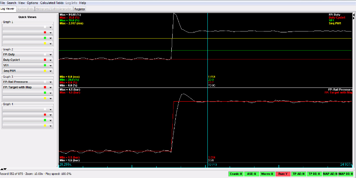The image size is (356, 178).
Task: Click the green color indicator next to VE1
Action: pos(44,65)
